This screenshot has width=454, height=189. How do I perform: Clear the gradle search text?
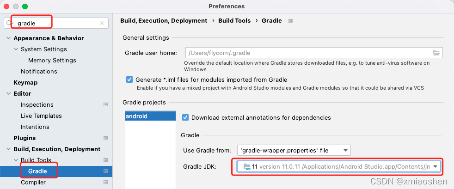click(102, 23)
